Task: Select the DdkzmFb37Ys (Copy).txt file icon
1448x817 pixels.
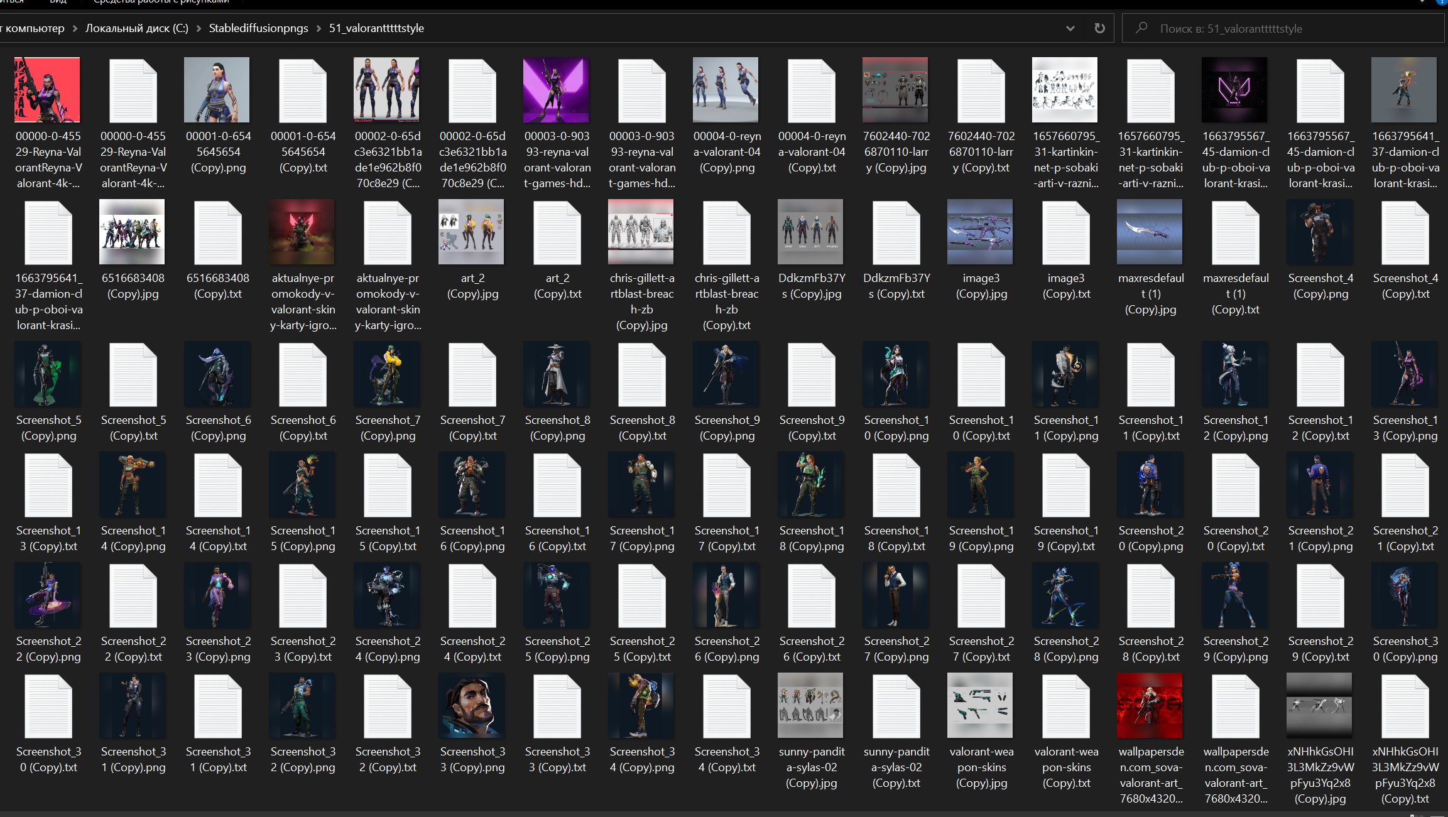Action: click(x=896, y=233)
